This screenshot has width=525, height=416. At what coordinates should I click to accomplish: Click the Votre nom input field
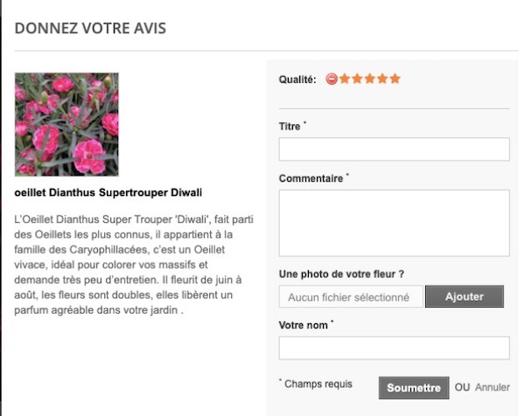[394, 348]
